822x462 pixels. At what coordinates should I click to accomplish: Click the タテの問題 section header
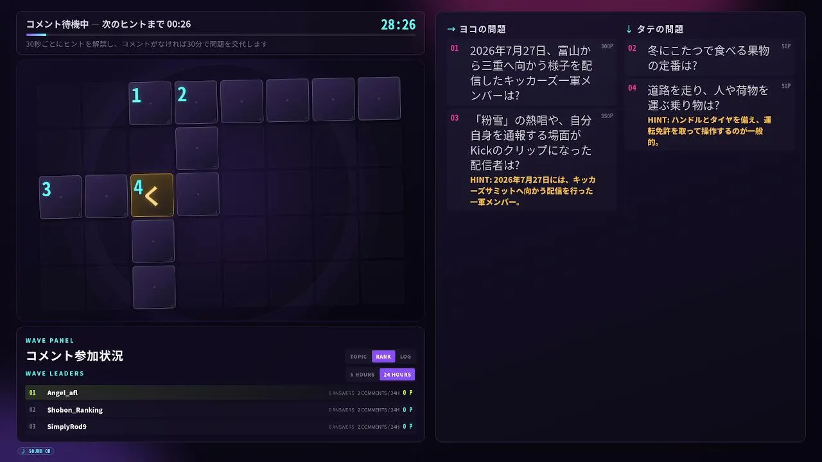(x=654, y=29)
